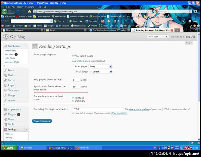Click the Tools menu icon in sidebar

coord(5,124)
